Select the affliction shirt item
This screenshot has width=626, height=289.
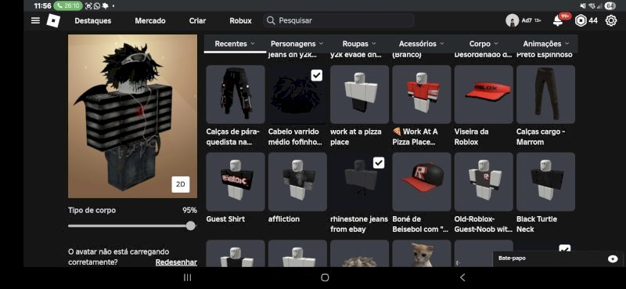[x=297, y=182]
